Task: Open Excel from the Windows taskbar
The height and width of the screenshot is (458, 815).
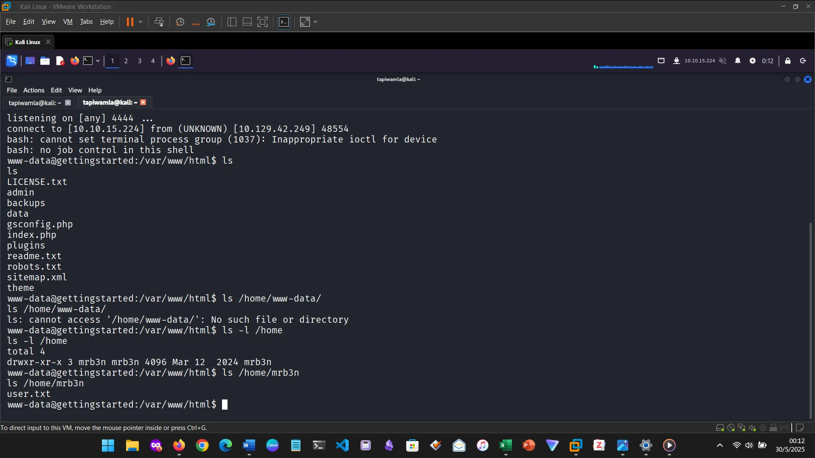Action: (x=506, y=445)
